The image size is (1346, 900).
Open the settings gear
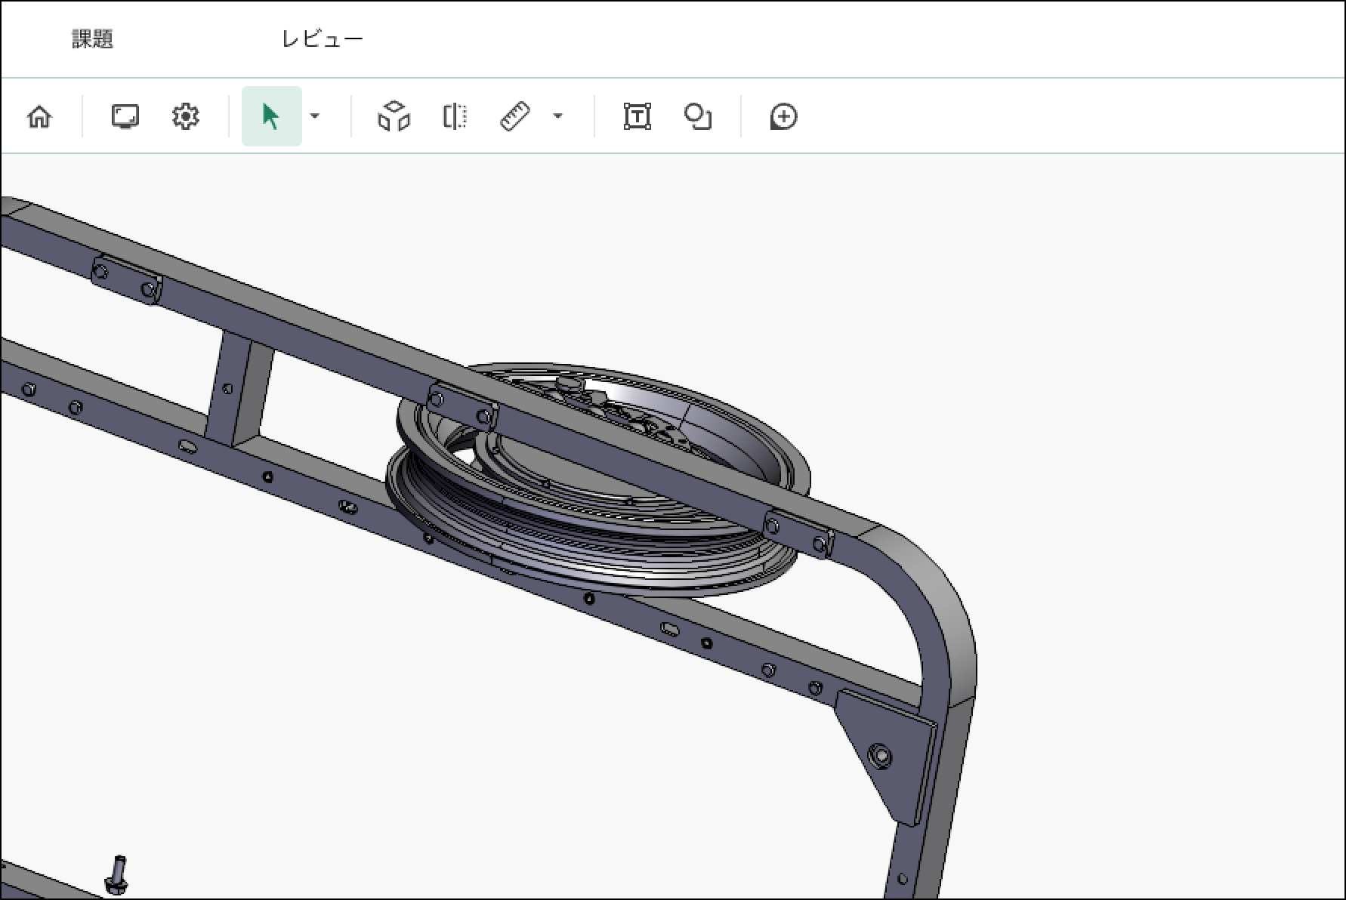(185, 117)
